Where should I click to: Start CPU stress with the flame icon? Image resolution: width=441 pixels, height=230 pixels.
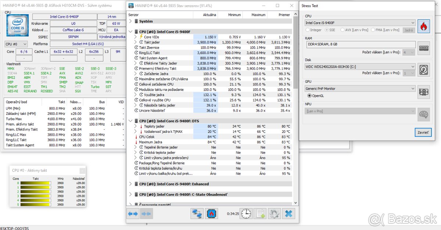tap(424, 26)
